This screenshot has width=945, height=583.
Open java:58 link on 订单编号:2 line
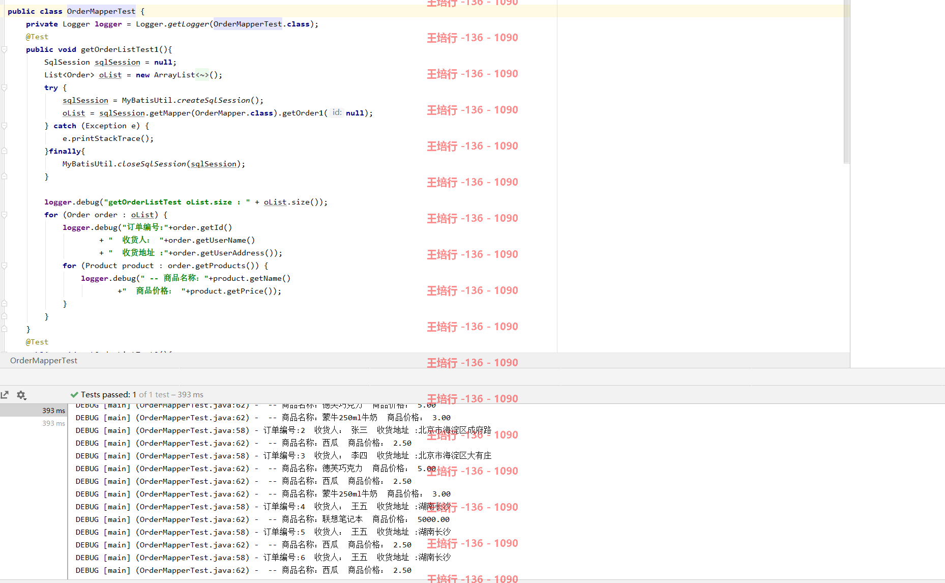[x=193, y=430]
